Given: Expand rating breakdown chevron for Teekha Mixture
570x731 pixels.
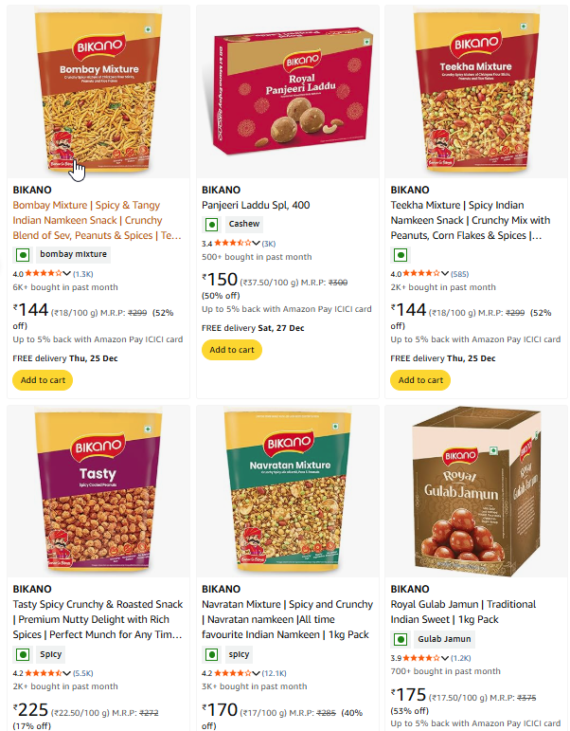Looking at the screenshot, I should click(x=446, y=273).
